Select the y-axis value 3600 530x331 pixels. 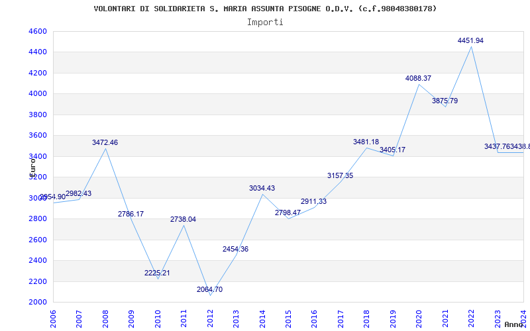38,136
